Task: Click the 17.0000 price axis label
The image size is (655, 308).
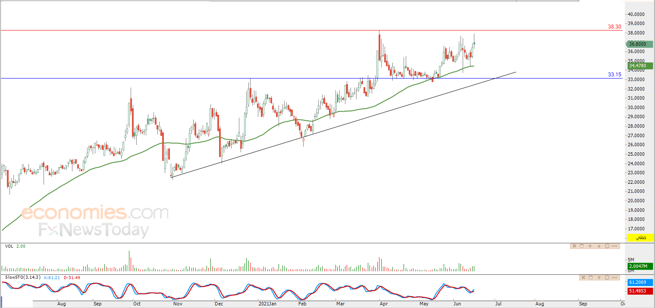Action: coord(636,229)
